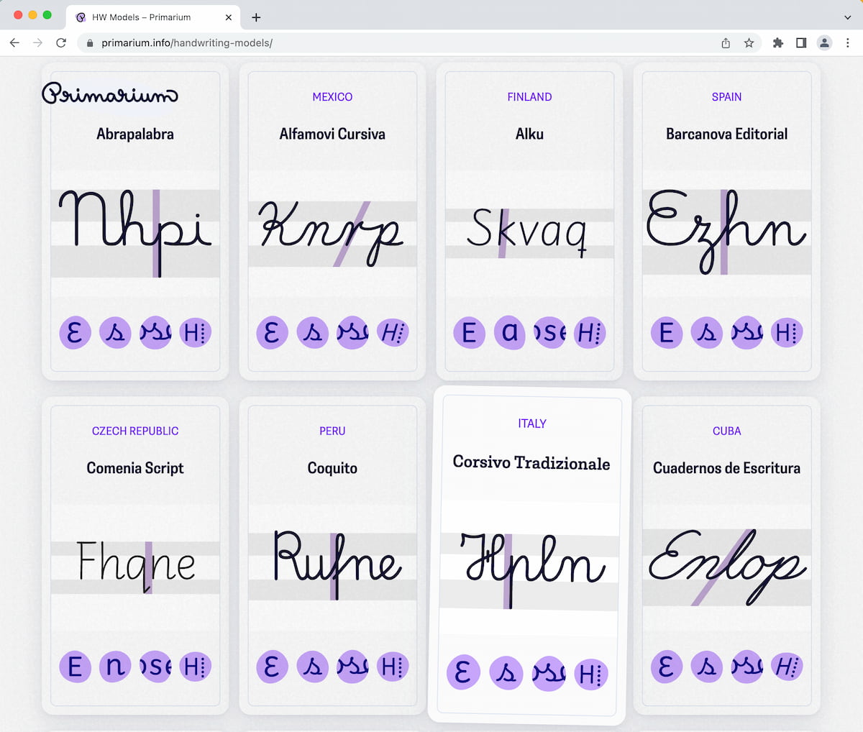Viewport: 863px width, 732px height.
Task: Choose cursive s icon on Corsivo Tradizionale card
Action: click(x=506, y=674)
